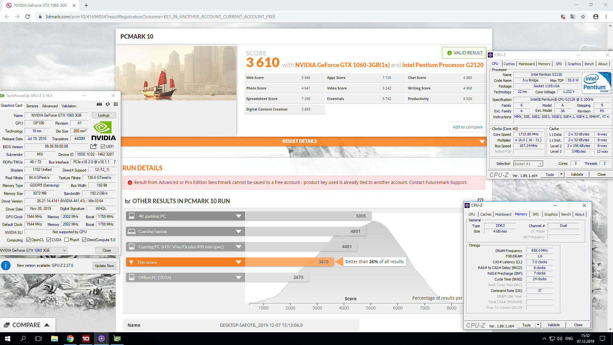Show hidden system tray icons
Screen dimensions: 613x345
coord(544,339)
